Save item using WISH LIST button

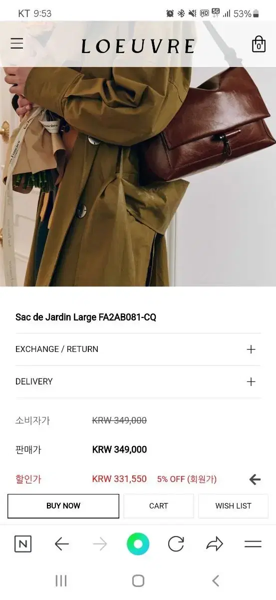(233, 506)
